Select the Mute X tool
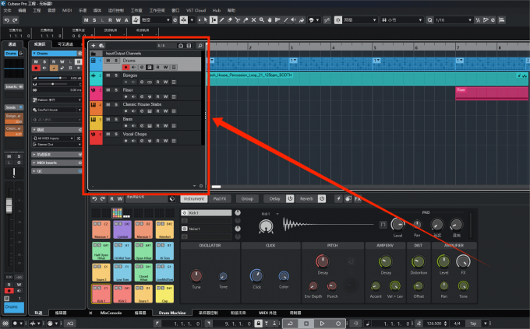Screen dimensions: 530x329 point(254,20)
